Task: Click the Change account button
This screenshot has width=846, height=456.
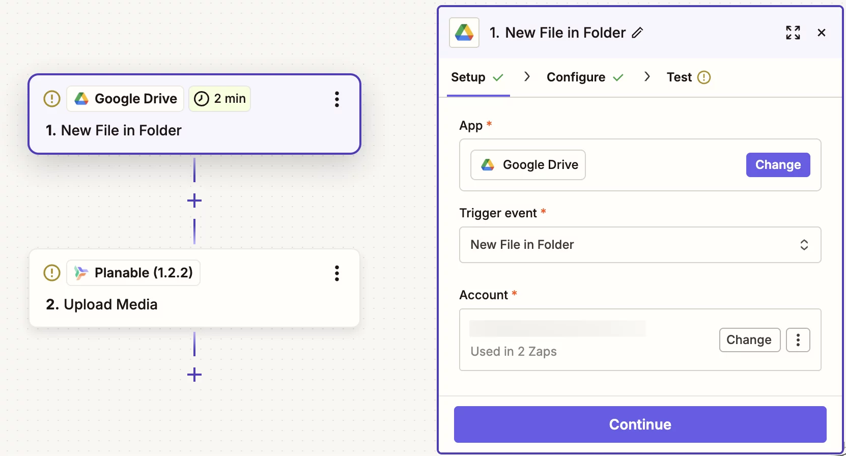Action: pyautogui.click(x=750, y=340)
